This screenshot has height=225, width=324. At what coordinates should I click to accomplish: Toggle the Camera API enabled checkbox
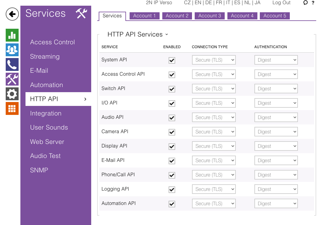click(x=172, y=132)
